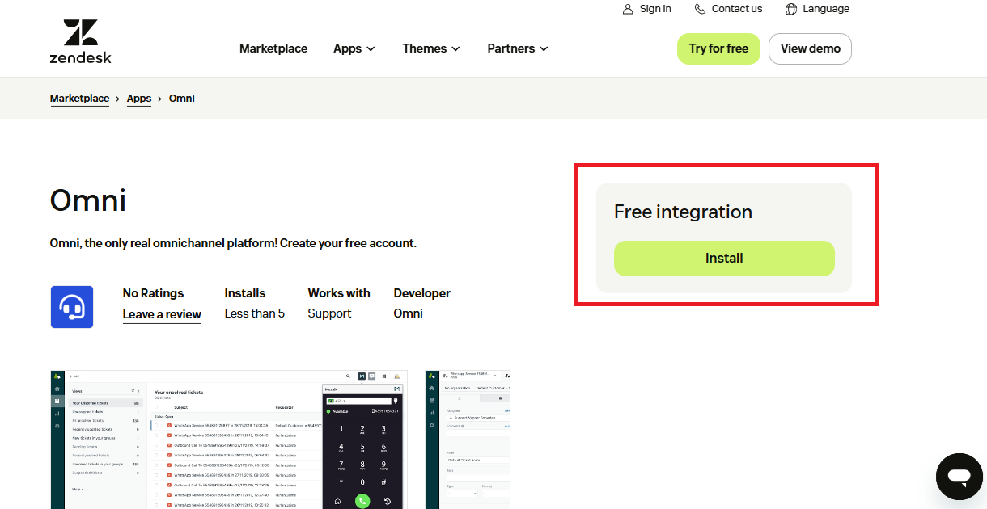The width and height of the screenshot is (987, 509).
Task: Open the chat widget bubble
Action: pyautogui.click(x=959, y=477)
